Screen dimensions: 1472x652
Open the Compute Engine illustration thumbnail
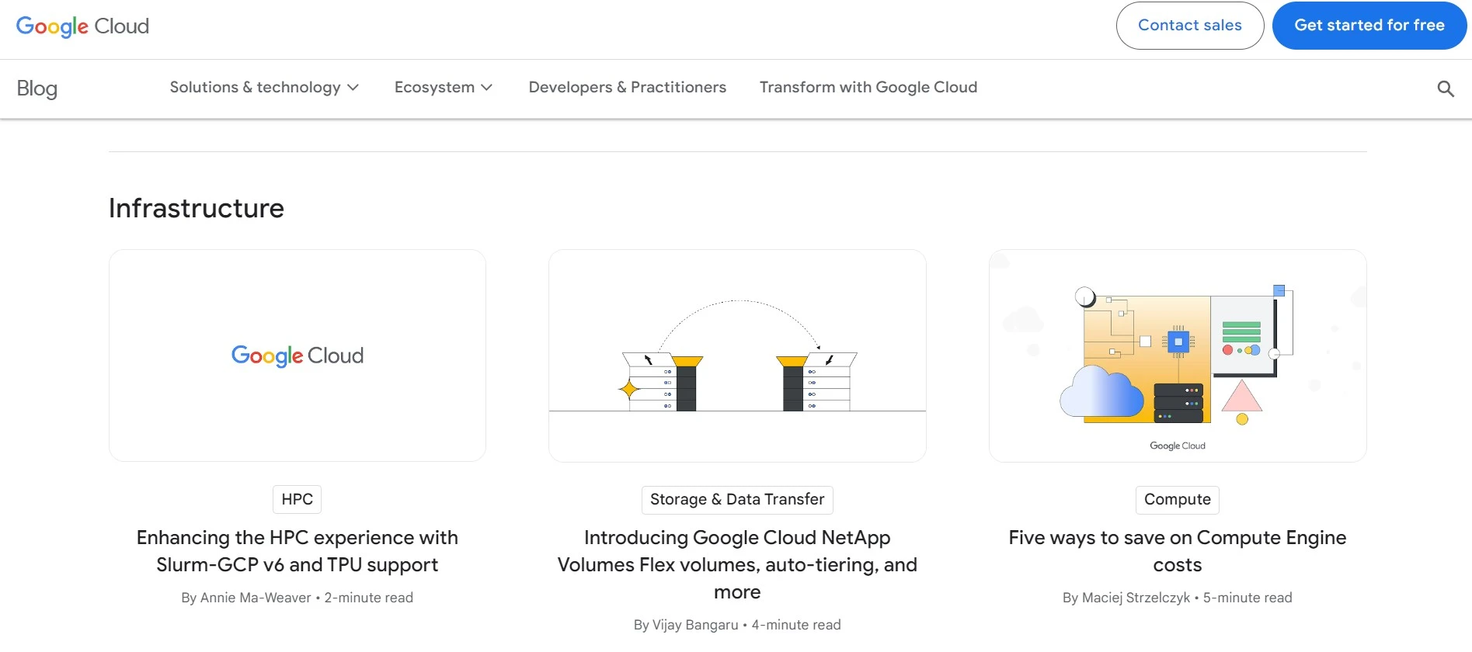1178,355
